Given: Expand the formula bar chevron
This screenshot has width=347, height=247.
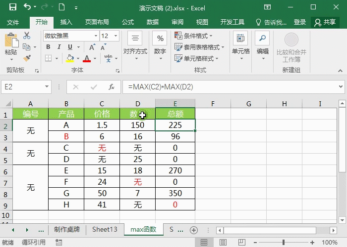Looking at the screenshot, I should 341,87.
